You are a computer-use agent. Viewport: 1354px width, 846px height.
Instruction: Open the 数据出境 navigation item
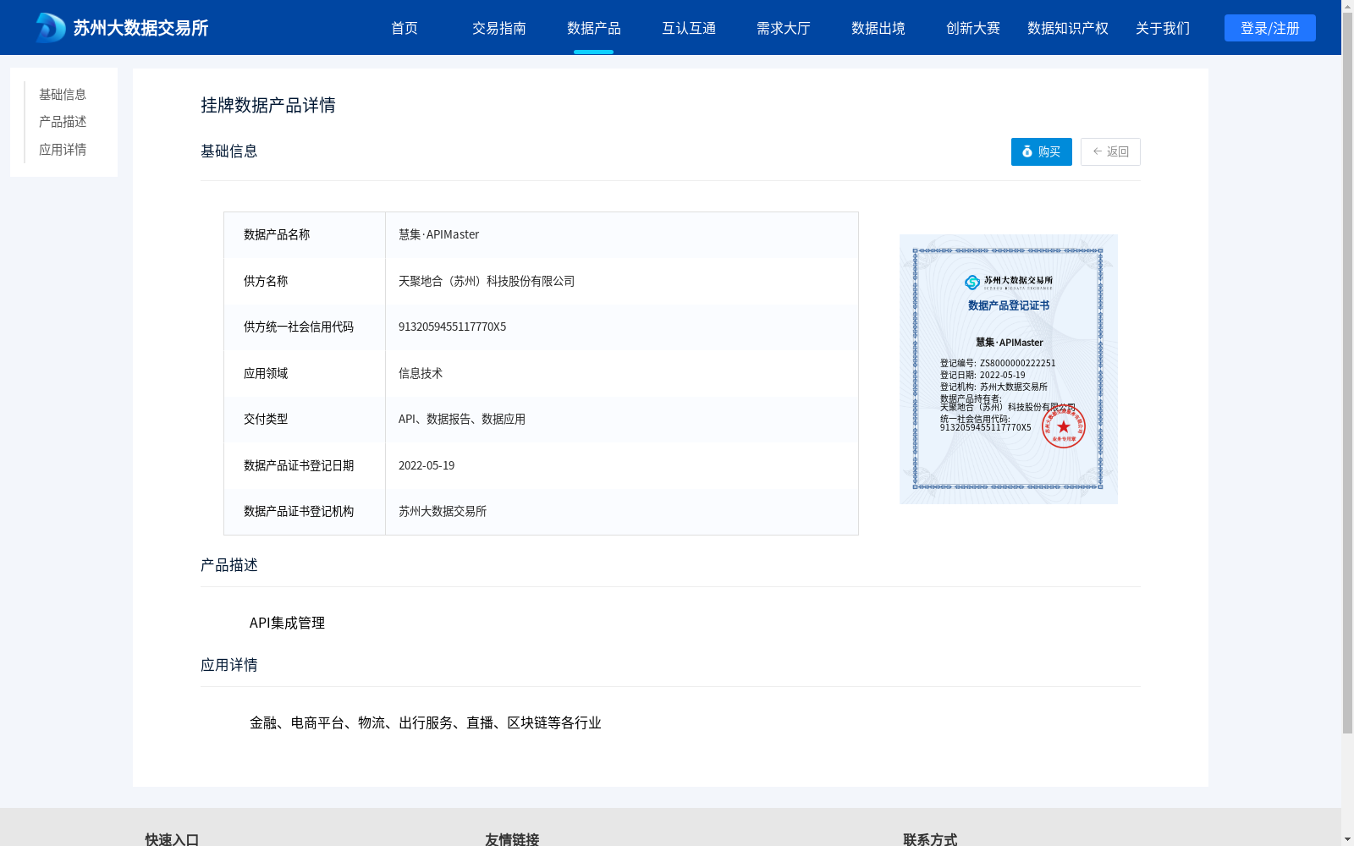pyautogui.click(x=878, y=28)
